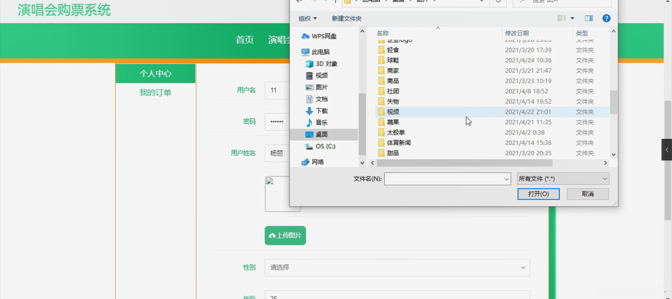The height and width of the screenshot is (299, 672).
Task: Select the 3D 对象 navigation item
Action: 327,64
